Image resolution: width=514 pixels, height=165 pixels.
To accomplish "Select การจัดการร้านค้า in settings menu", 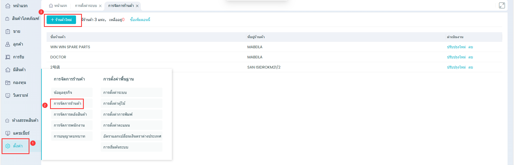I will pyautogui.click(x=67, y=103).
